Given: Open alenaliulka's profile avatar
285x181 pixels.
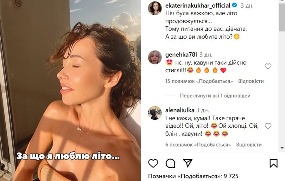Looking at the screenshot, I should pyautogui.click(x=155, y=113).
